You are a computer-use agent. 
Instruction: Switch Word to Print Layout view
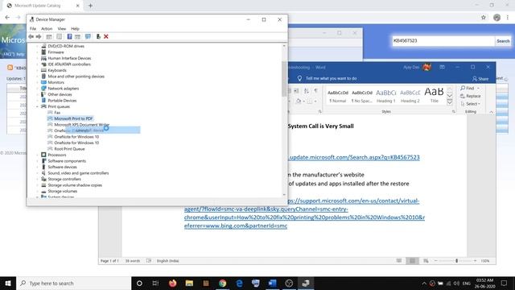click(412, 261)
